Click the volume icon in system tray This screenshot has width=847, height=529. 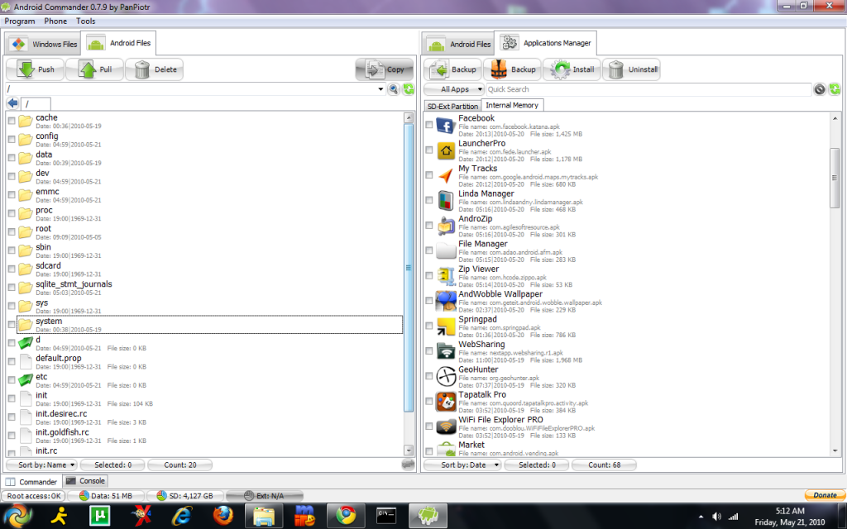[717, 517]
